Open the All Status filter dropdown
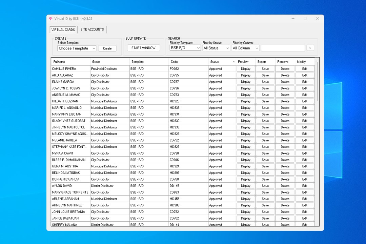This screenshot has width=366, height=244. (x=216, y=48)
